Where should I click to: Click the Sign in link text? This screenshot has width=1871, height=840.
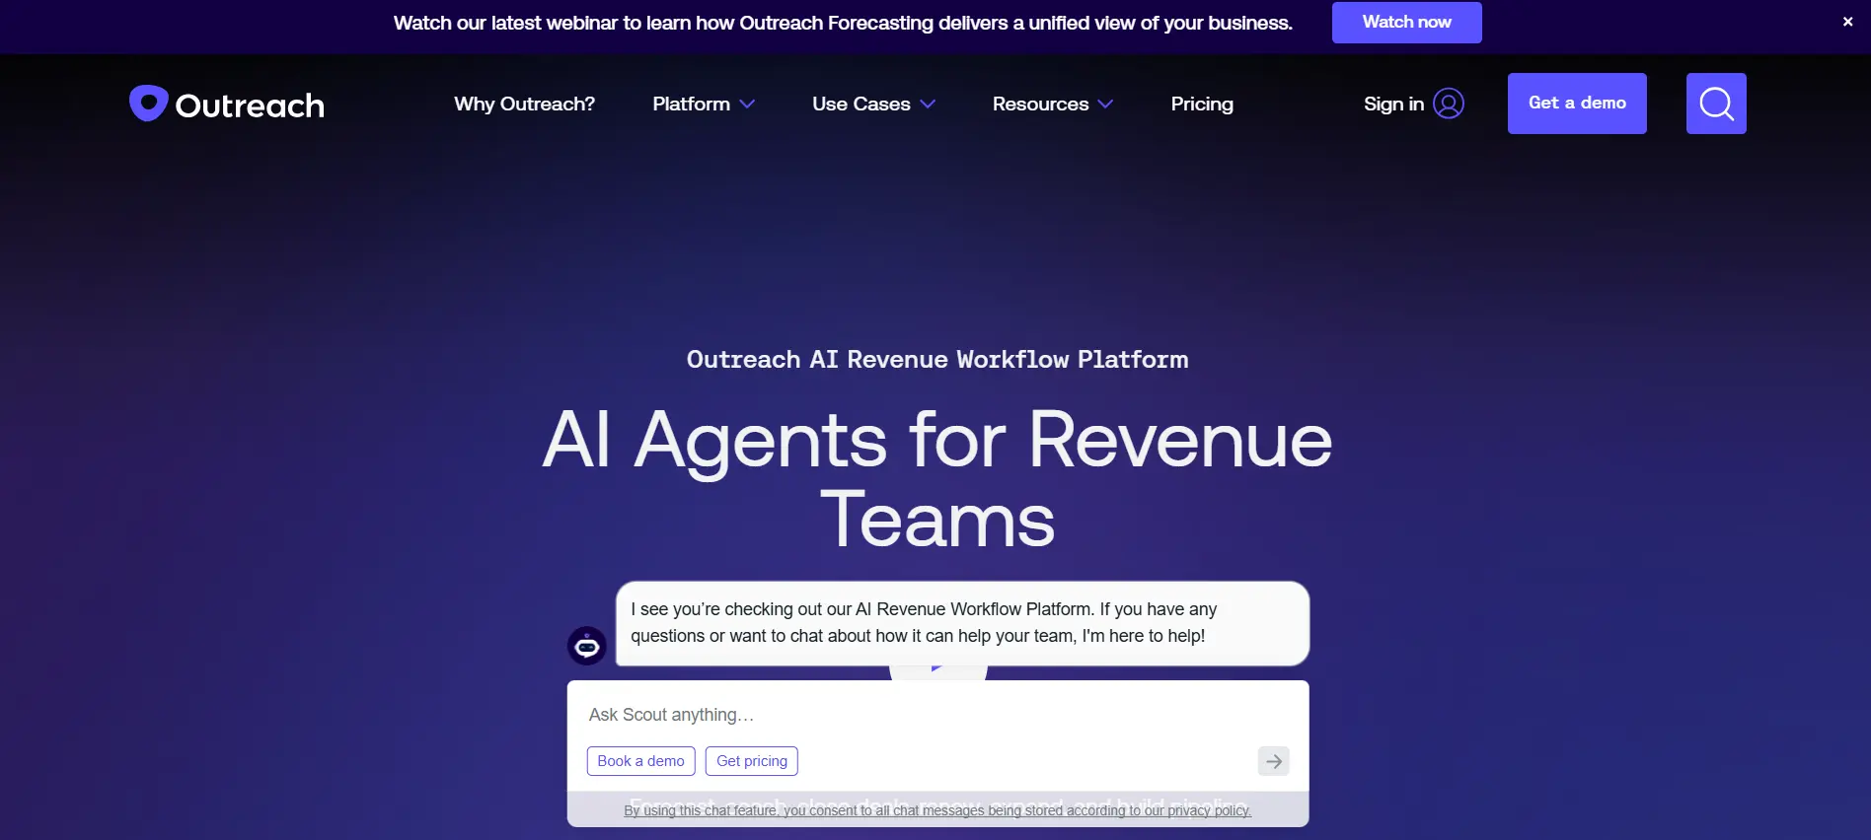point(1392,105)
